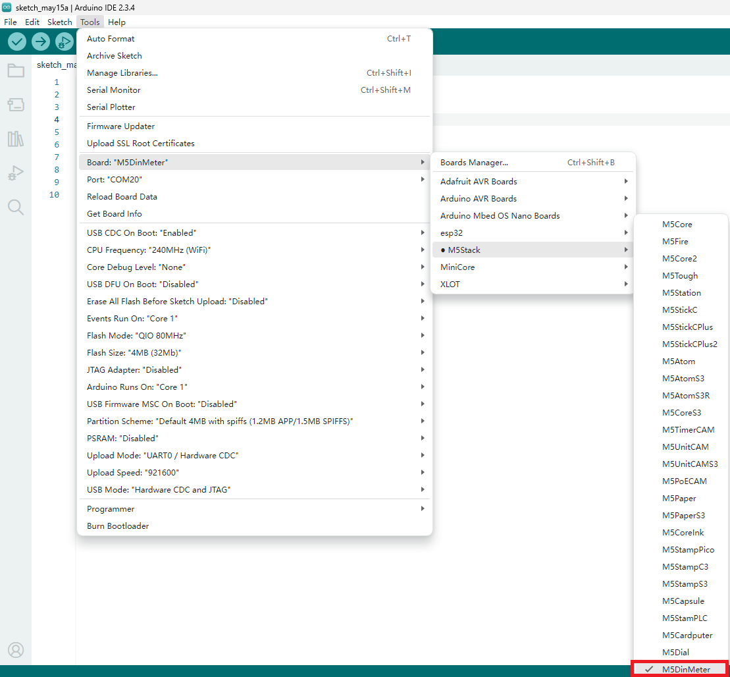
Task: Start debugging with the debug play icon
Action: coord(65,42)
